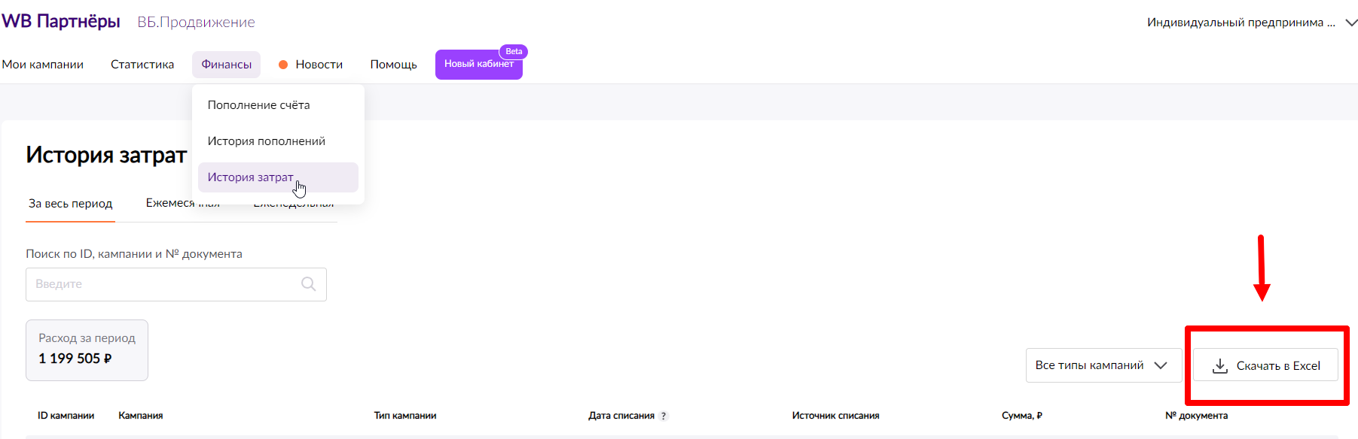The height and width of the screenshot is (439, 1358).
Task: Open the Помощь page
Action: pos(393,65)
